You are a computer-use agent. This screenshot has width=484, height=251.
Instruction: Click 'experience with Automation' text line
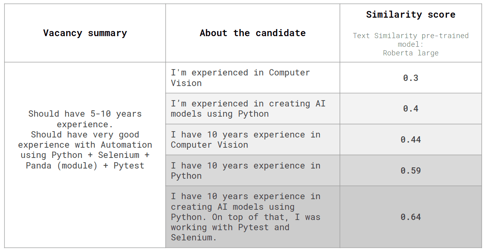pyautogui.click(x=85, y=145)
